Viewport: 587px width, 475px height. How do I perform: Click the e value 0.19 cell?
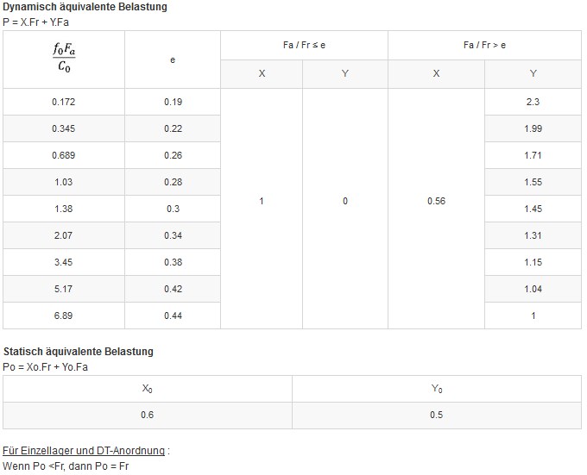[173, 102]
